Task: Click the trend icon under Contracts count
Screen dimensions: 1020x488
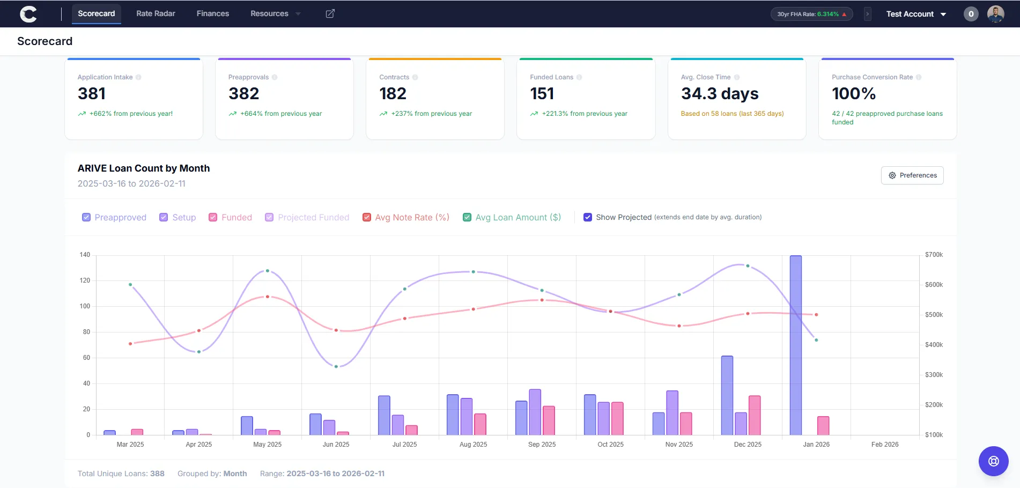Action: pos(383,114)
